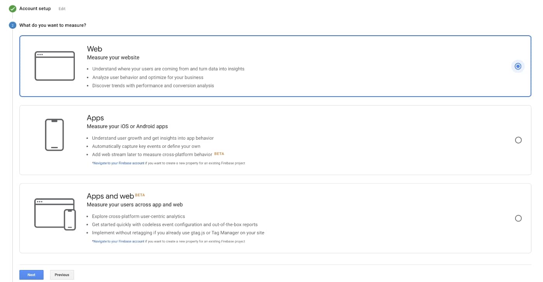Click the Apps and web card heading
Screen dimensions: 543x282
(x=110, y=196)
